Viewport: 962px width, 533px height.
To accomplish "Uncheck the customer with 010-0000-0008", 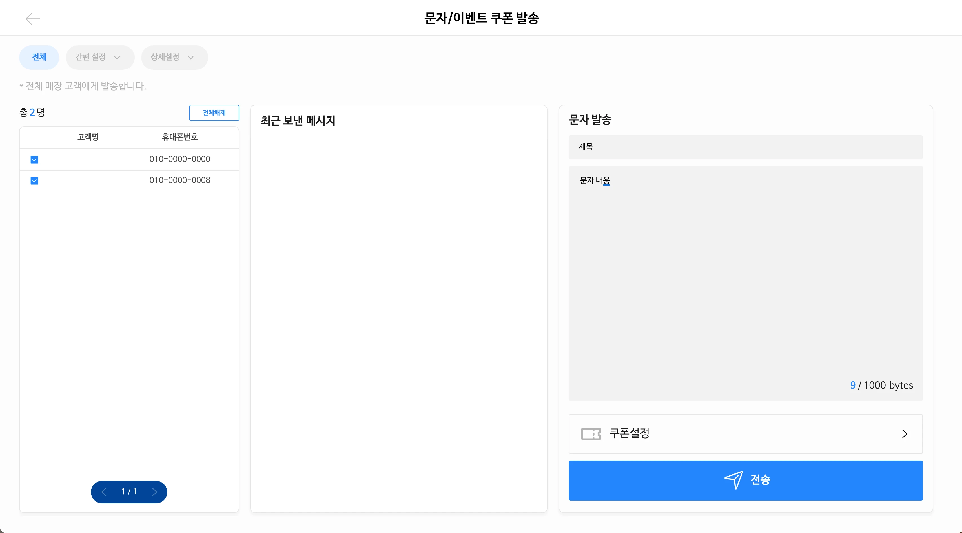I will tap(34, 181).
